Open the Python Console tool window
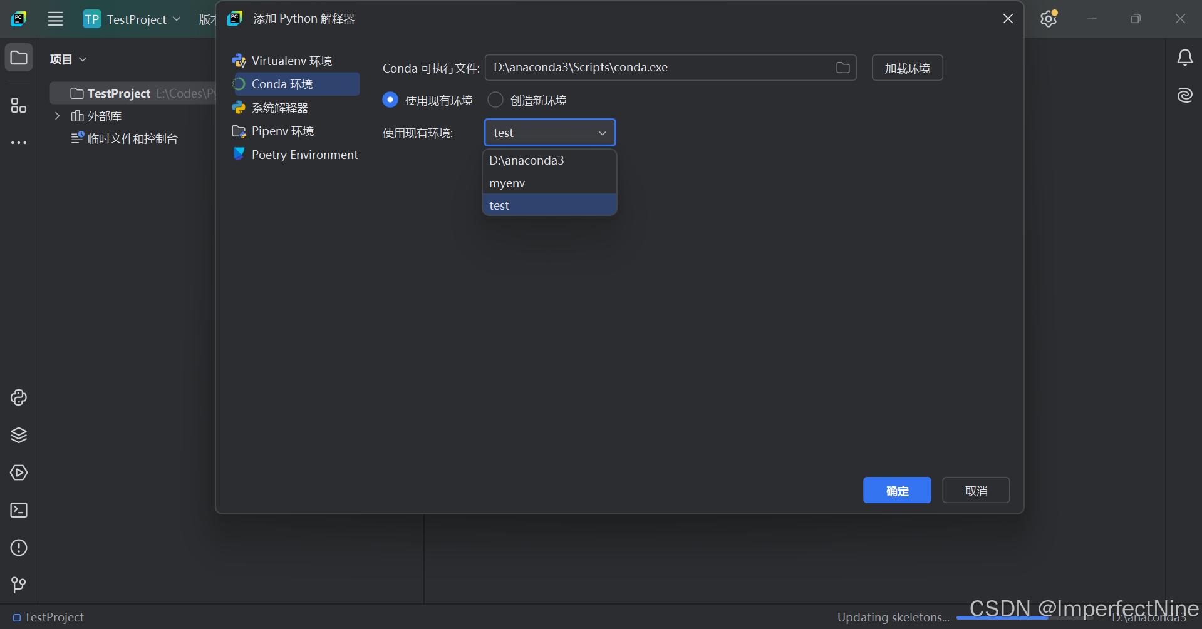 (x=19, y=397)
